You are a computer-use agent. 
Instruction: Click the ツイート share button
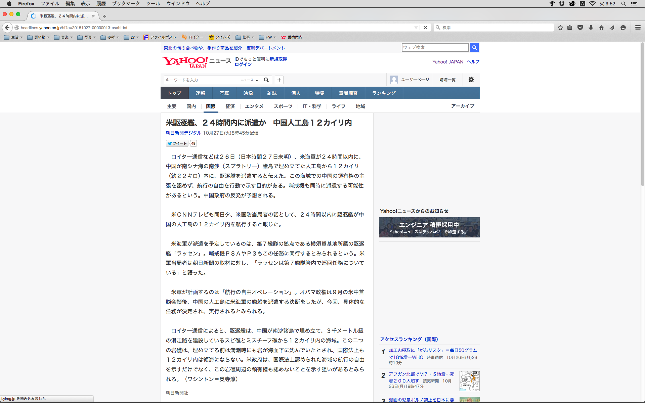[x=177, y=143]
